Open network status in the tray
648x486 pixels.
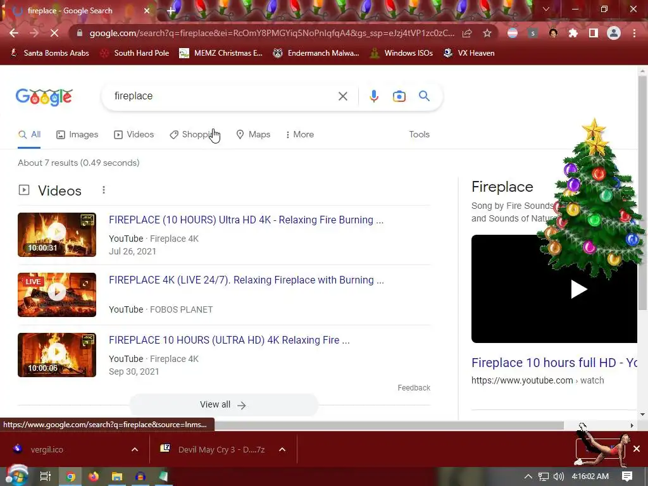[x=544, y=477]
